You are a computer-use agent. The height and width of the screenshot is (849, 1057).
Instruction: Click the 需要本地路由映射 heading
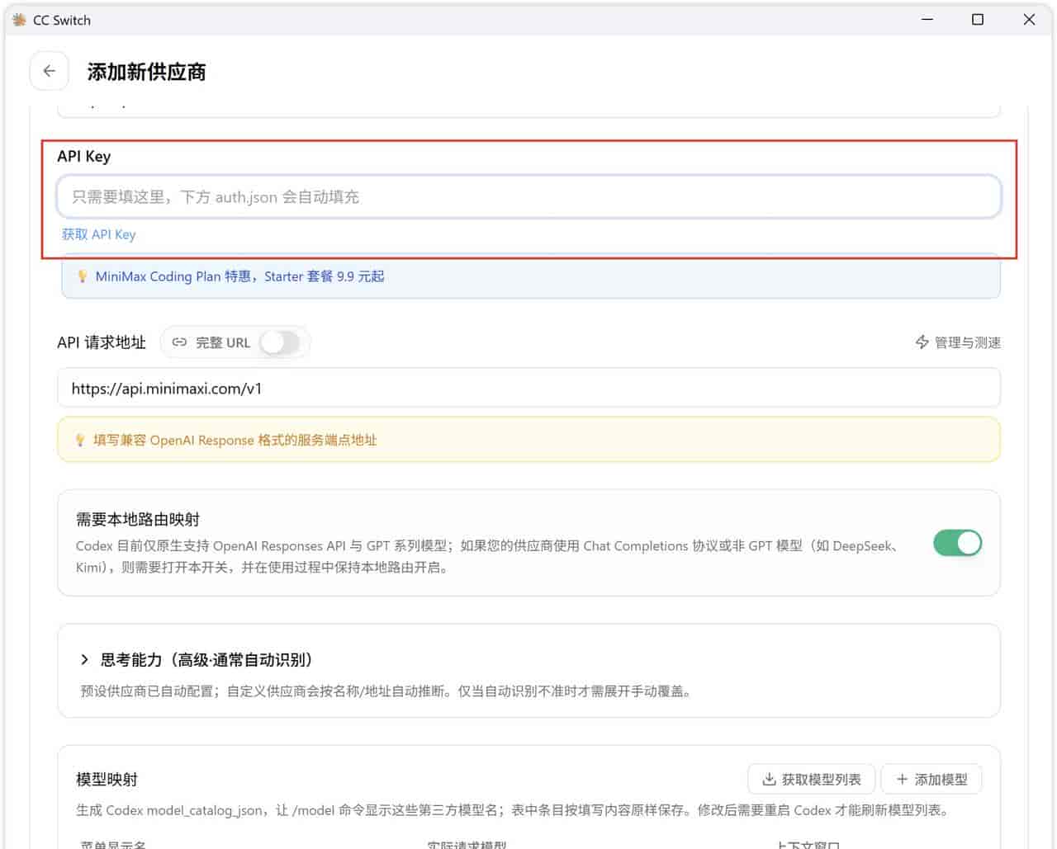click(x=138, y=519)
